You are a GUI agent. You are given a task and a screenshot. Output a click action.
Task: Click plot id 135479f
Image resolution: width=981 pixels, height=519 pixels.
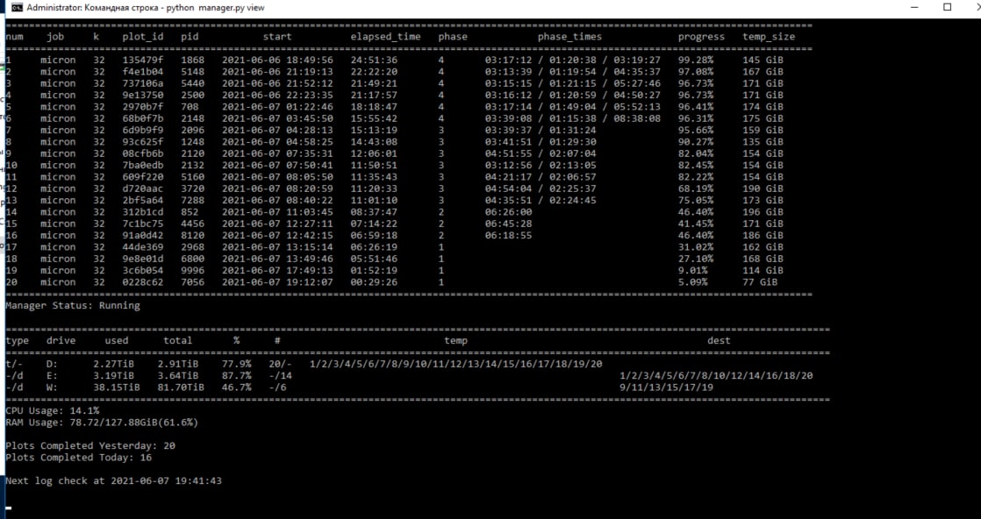[143, 60]
